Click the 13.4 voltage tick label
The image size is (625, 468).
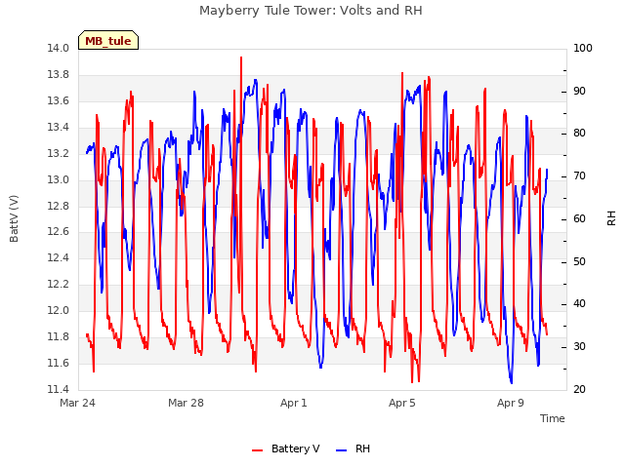[59, 128]
